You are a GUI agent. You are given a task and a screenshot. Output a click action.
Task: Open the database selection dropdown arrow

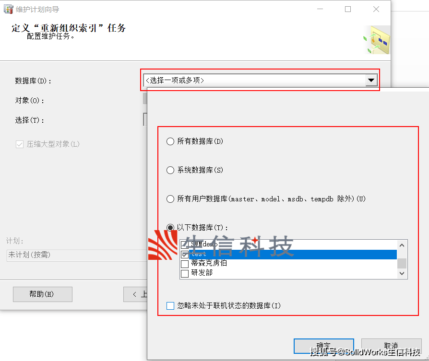coord(371,81)
